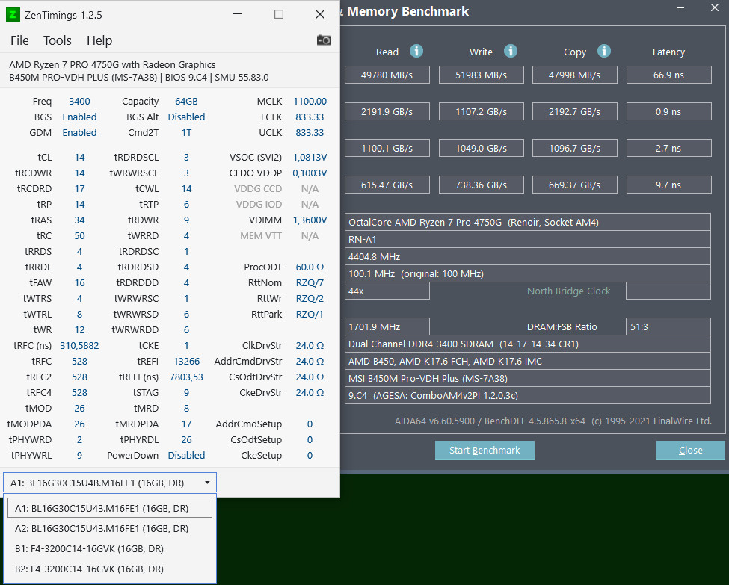Maximize the ZenTimings window
729x585 pixels.
click(278, 14)
